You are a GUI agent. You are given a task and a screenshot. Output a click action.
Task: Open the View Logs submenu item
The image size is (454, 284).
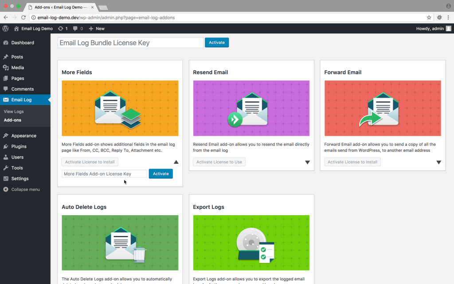coord(14,111)
